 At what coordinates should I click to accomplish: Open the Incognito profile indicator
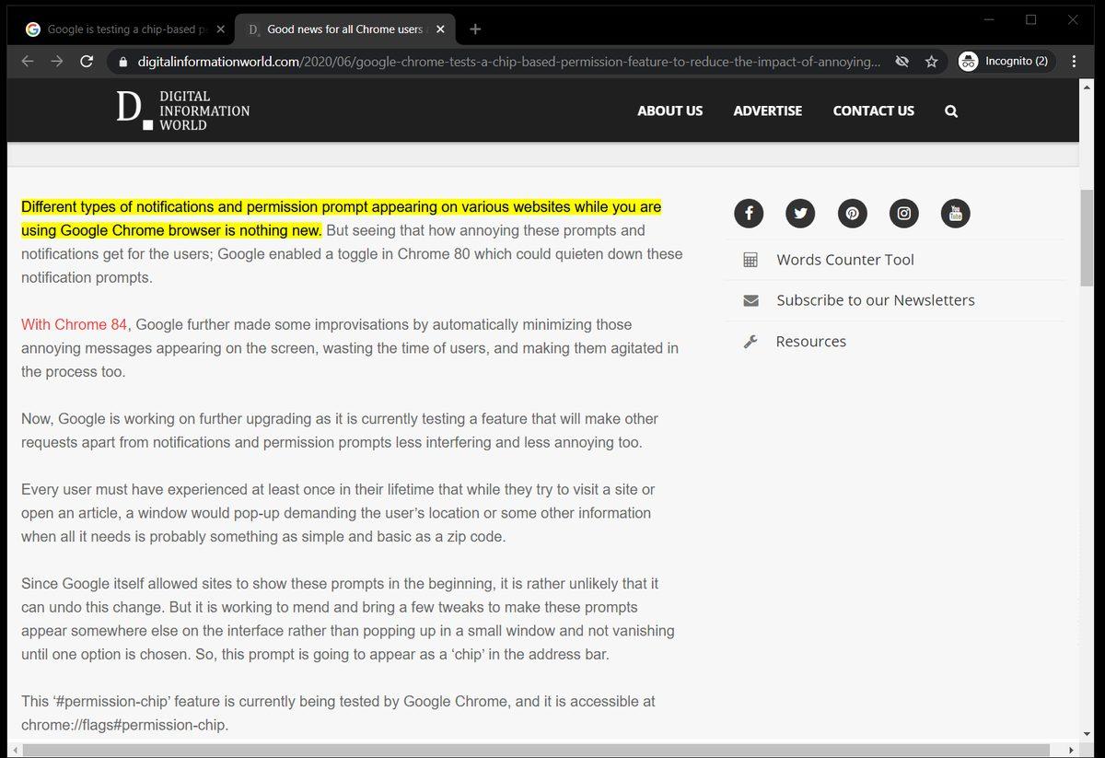pos(1005,62)
